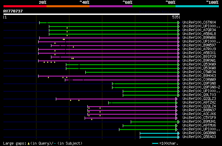Click the AV770737 query name
This screenshot has width=222, height=146.
click(x=13, y=11)
